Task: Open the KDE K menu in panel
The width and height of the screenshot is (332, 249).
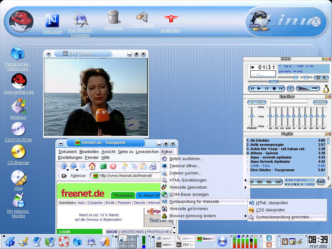Action: tap(9, 241)
